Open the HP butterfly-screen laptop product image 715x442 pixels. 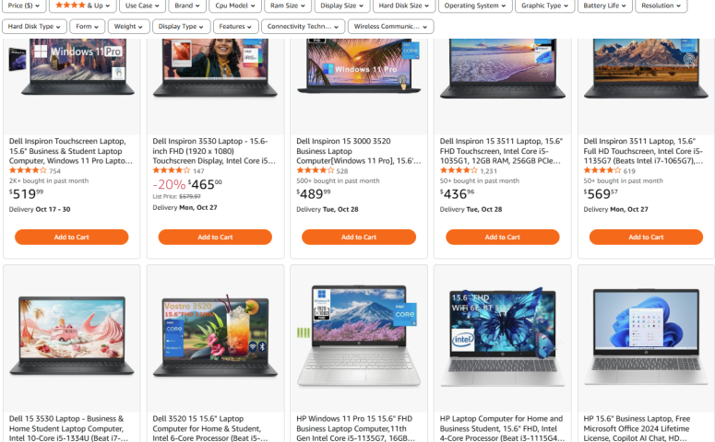(x=503, y=337)
